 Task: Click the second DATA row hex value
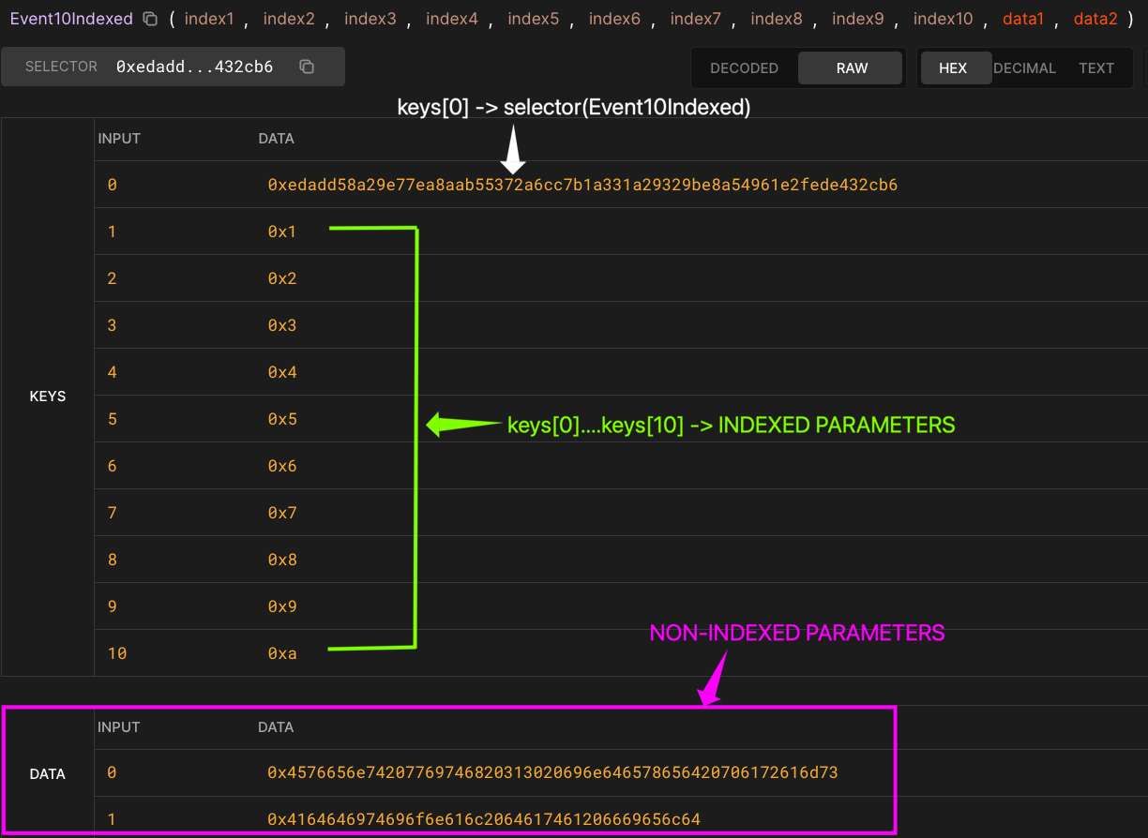click(x=483, y=819)
